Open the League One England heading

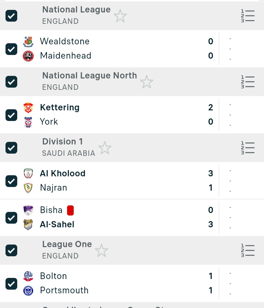pyautogui.click(x=67, y=245)
